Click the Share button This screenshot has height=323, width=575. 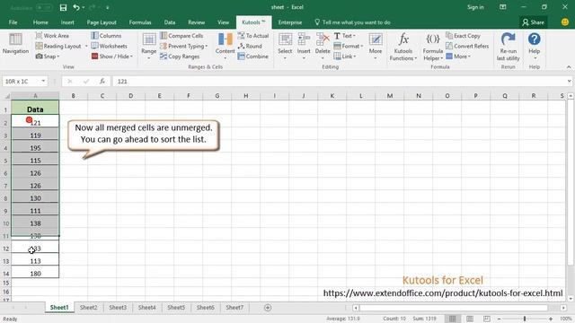[533, 22]
